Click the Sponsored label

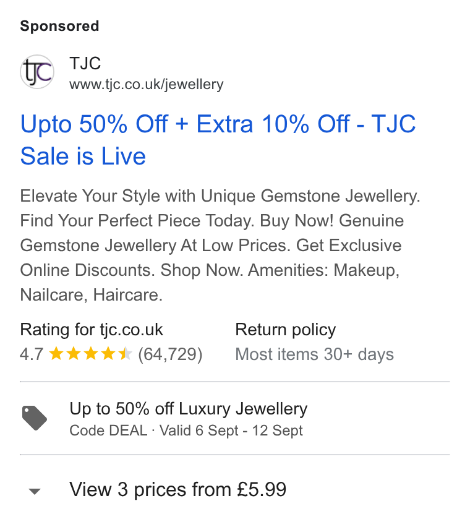point(59,26)
